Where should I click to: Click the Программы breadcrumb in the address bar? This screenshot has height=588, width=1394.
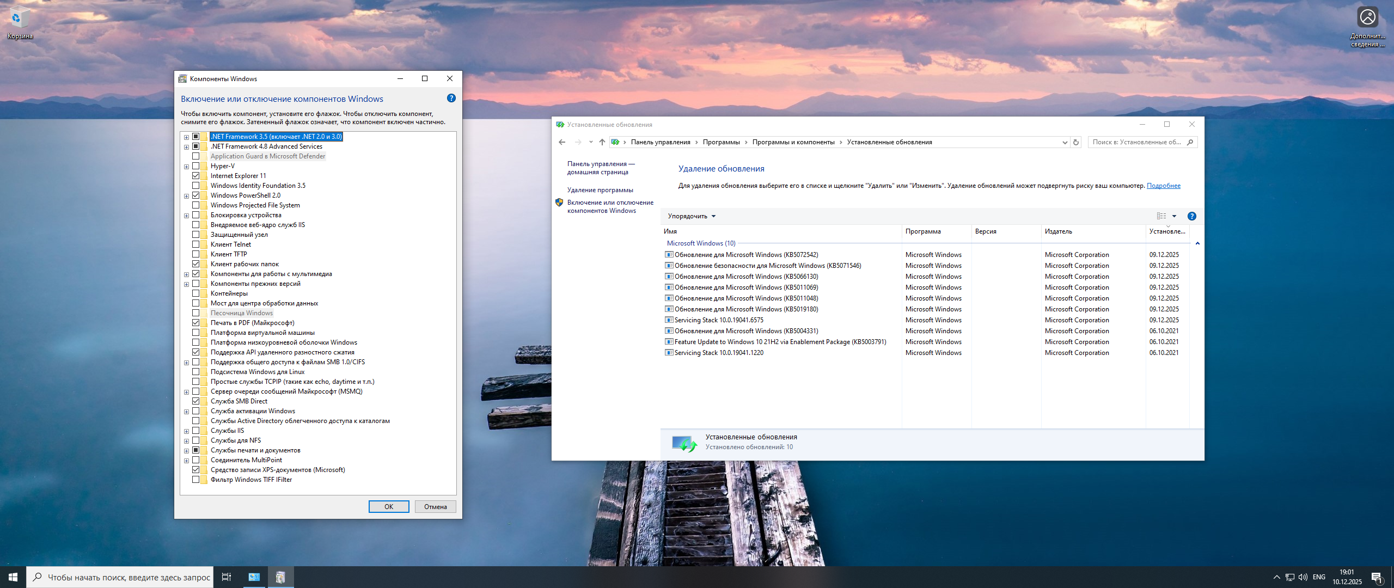click(x=721, y=142)
